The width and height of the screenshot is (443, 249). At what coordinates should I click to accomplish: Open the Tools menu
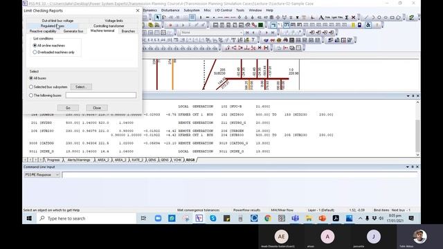[x=240, y=10]
